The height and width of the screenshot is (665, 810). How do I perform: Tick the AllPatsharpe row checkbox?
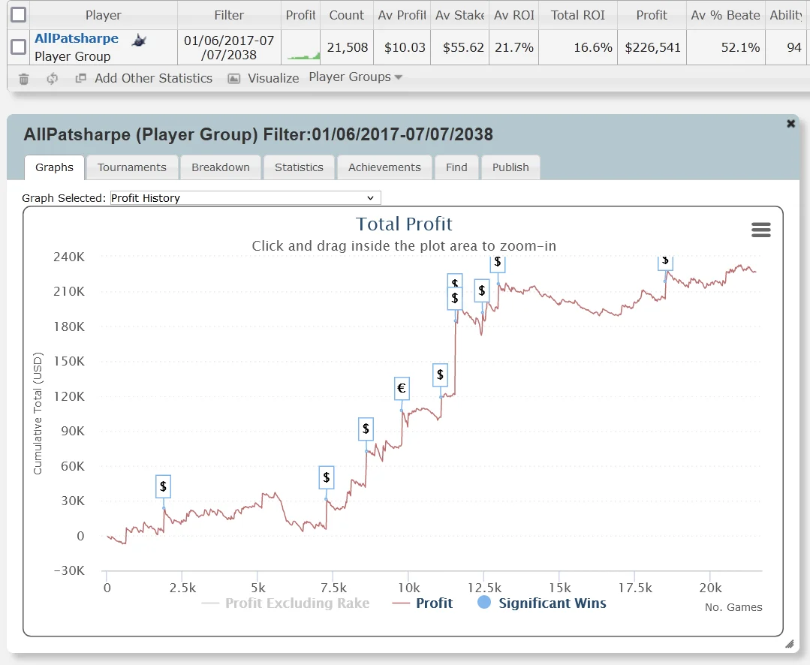(18, 47)
